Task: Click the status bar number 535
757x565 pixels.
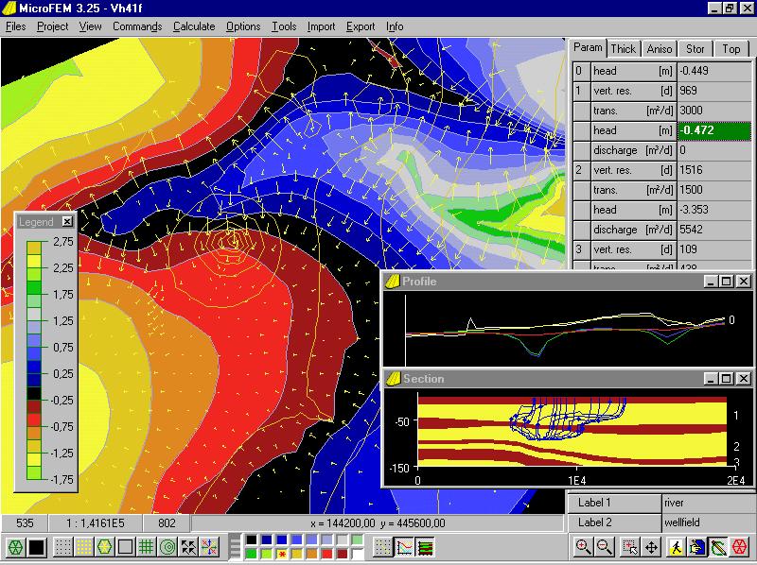Action: pos(25,523)
